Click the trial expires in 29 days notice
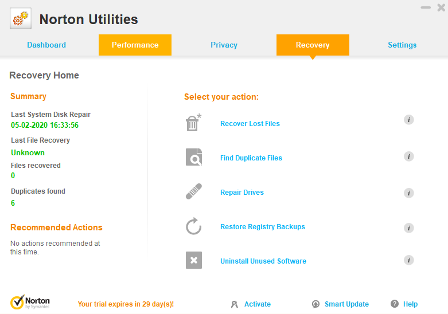The width and height of the screenshot is (448, 314). click(x=126, y=304)
